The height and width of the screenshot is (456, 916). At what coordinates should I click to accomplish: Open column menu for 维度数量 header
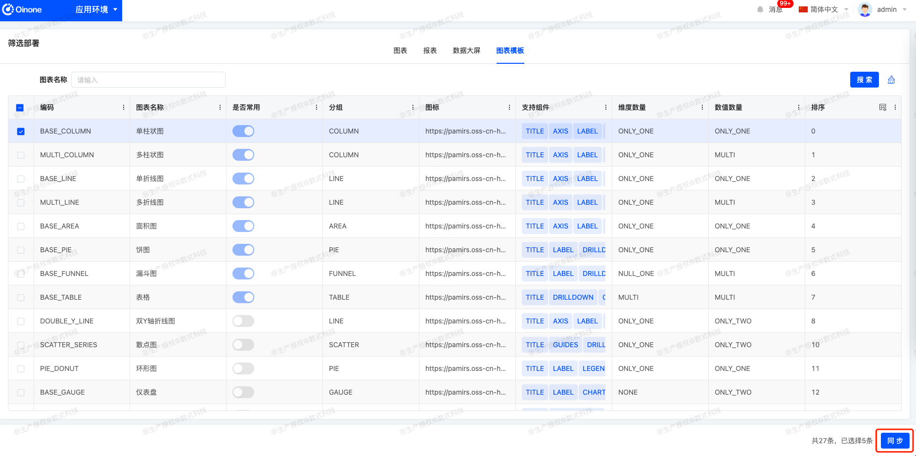(x=702, y=107)
